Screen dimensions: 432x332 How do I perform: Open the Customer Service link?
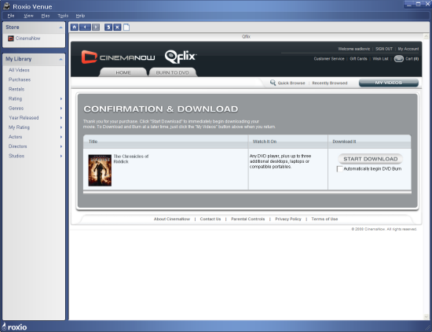pos(329,59)
